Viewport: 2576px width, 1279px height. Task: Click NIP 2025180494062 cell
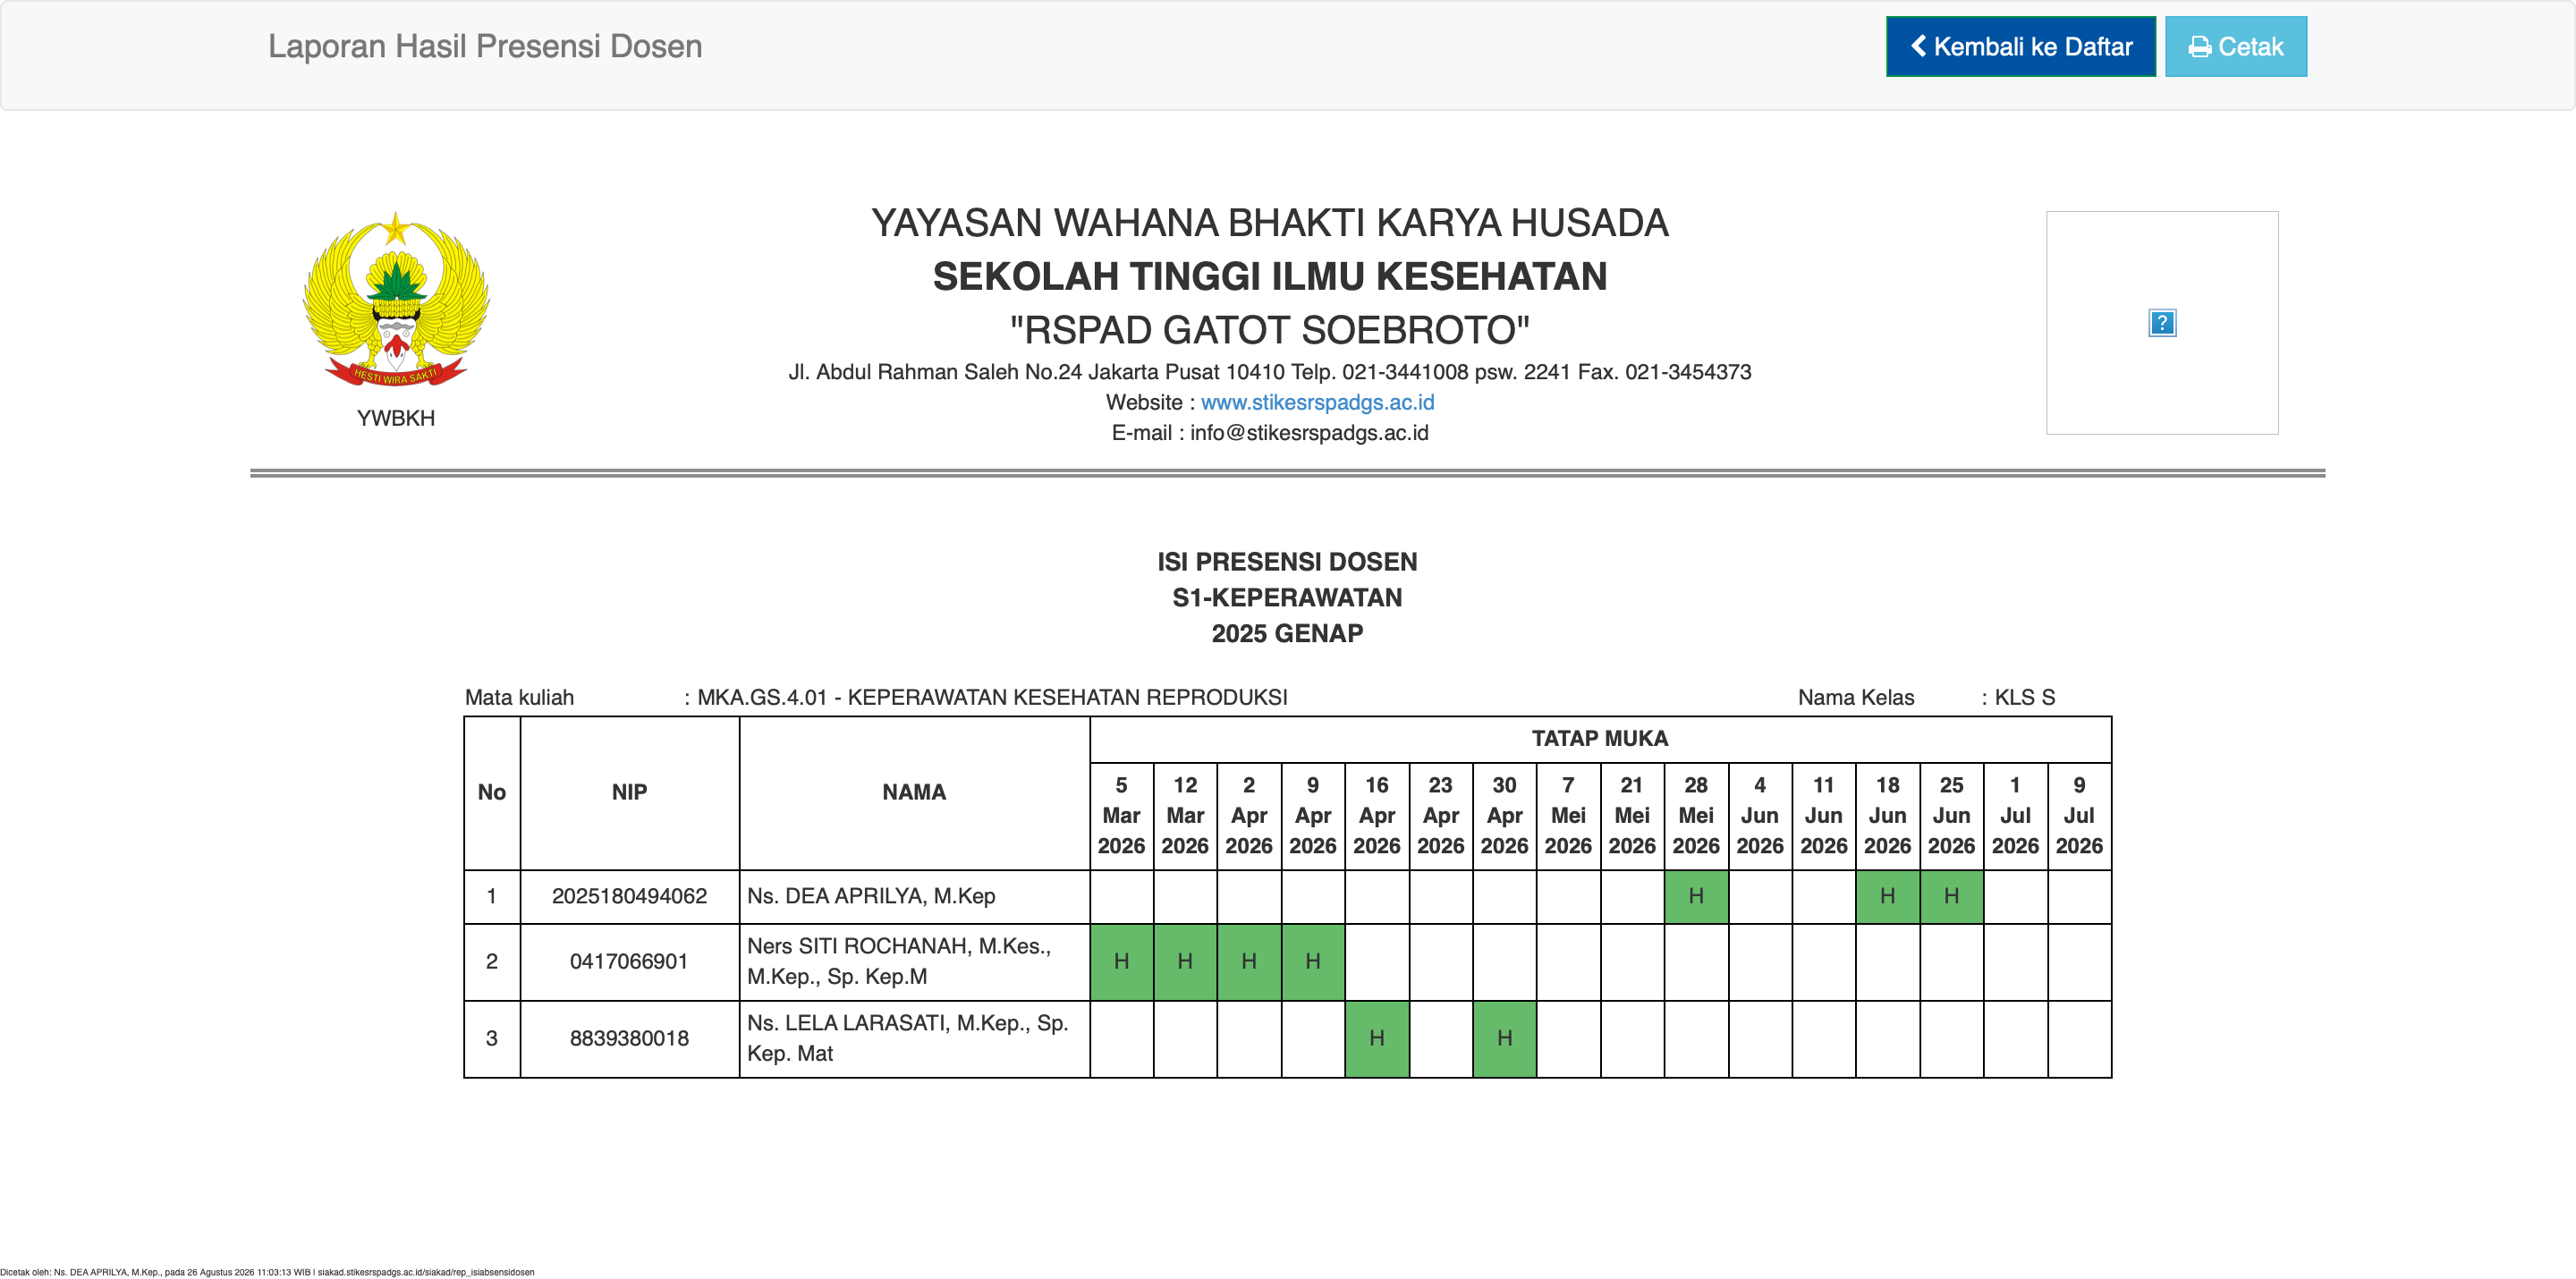coord(629,896)
